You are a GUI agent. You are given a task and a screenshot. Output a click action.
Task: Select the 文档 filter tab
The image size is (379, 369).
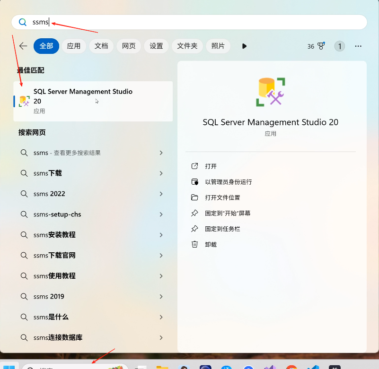pyautogui.click(x=101, y=46)
